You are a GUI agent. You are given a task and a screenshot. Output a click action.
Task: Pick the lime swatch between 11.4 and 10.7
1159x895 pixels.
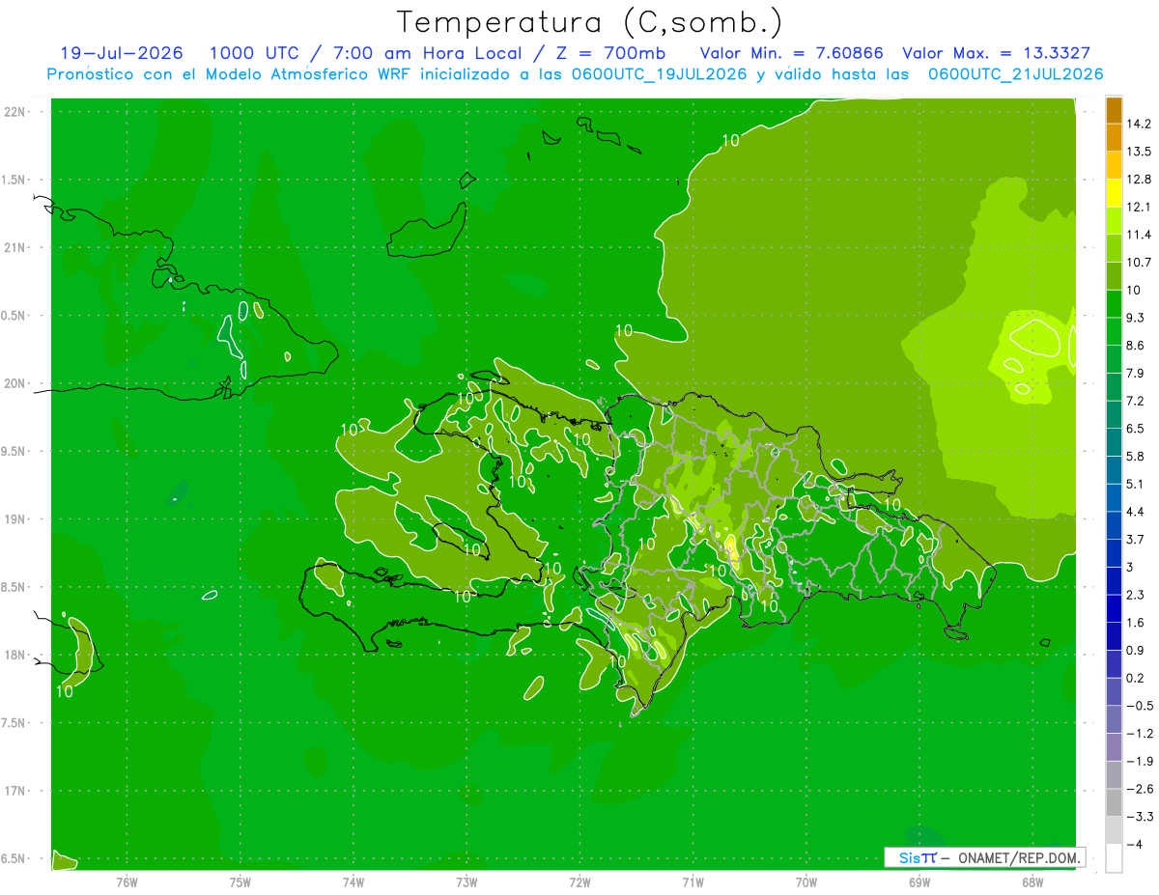[x=1114, y=248]
